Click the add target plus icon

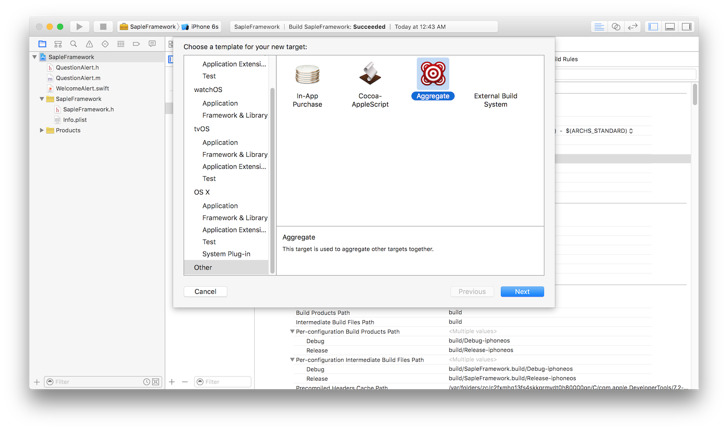coord(172,382)
